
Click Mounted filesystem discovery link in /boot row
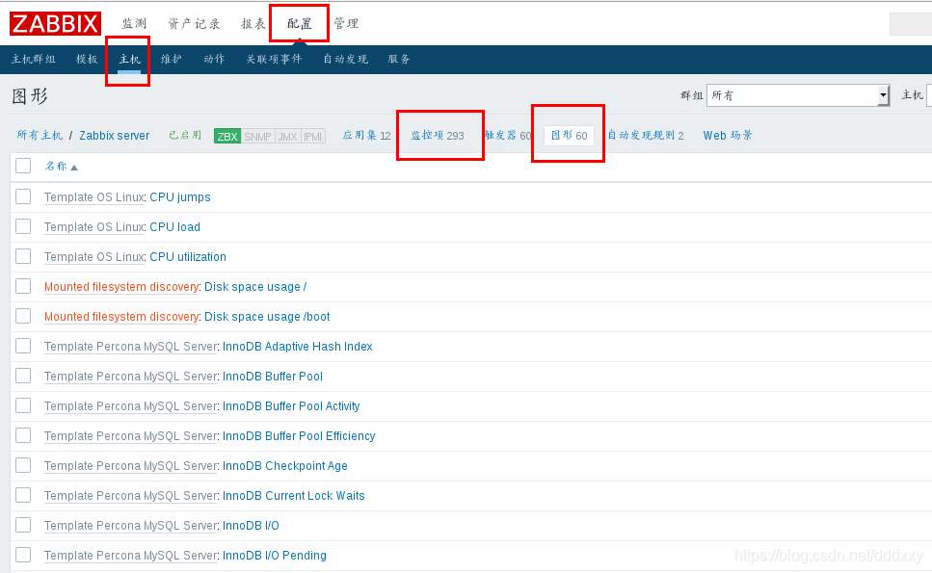click(121, 317)
